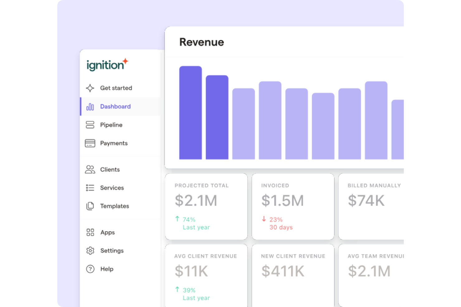Click the second dark purple bar
The width and height of the screenshot is (461, 307).
217,117
